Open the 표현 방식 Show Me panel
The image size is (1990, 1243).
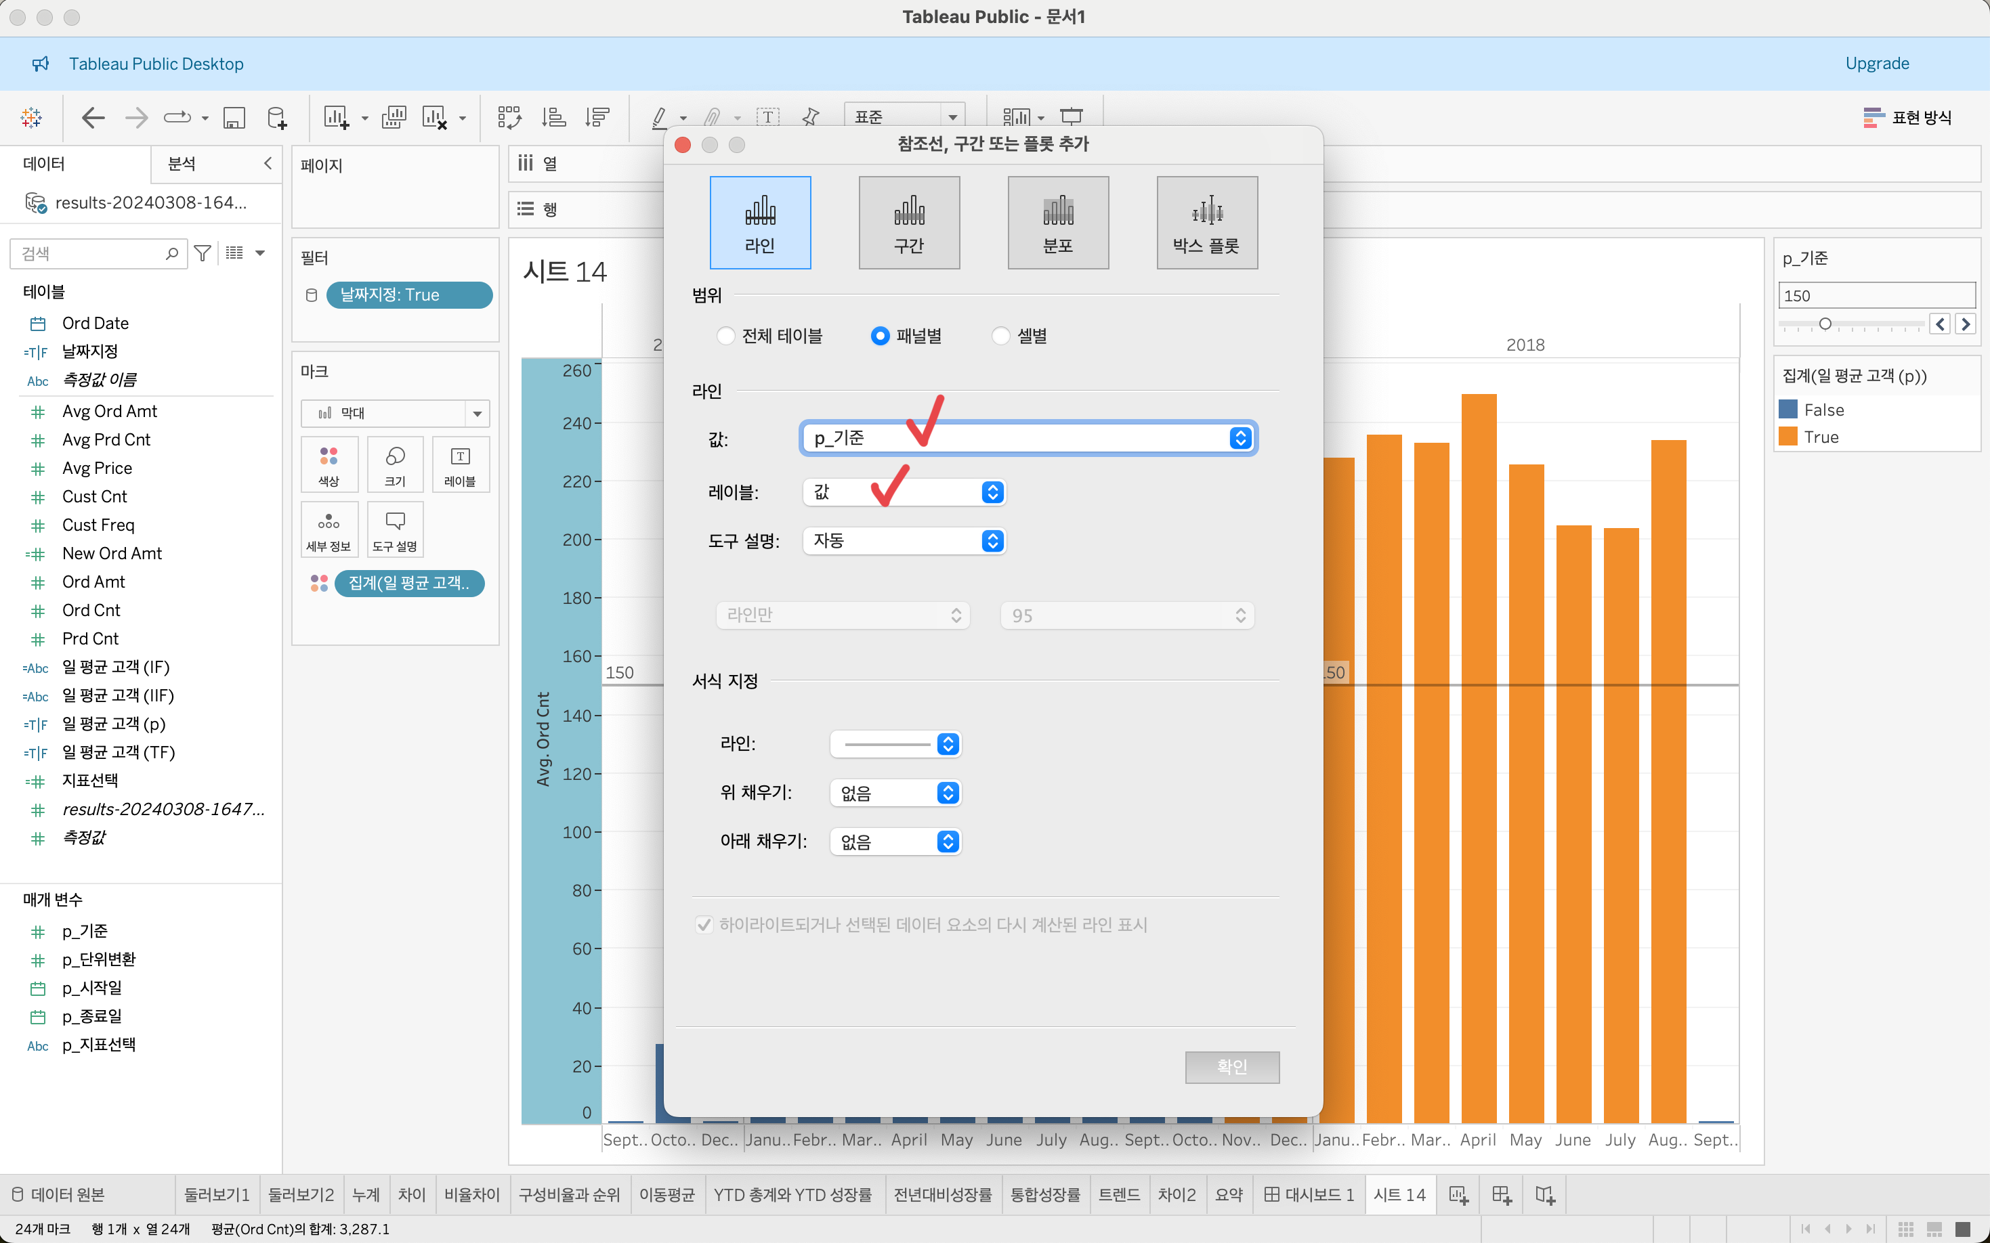pyautogui.click(x=1907, y=118)
